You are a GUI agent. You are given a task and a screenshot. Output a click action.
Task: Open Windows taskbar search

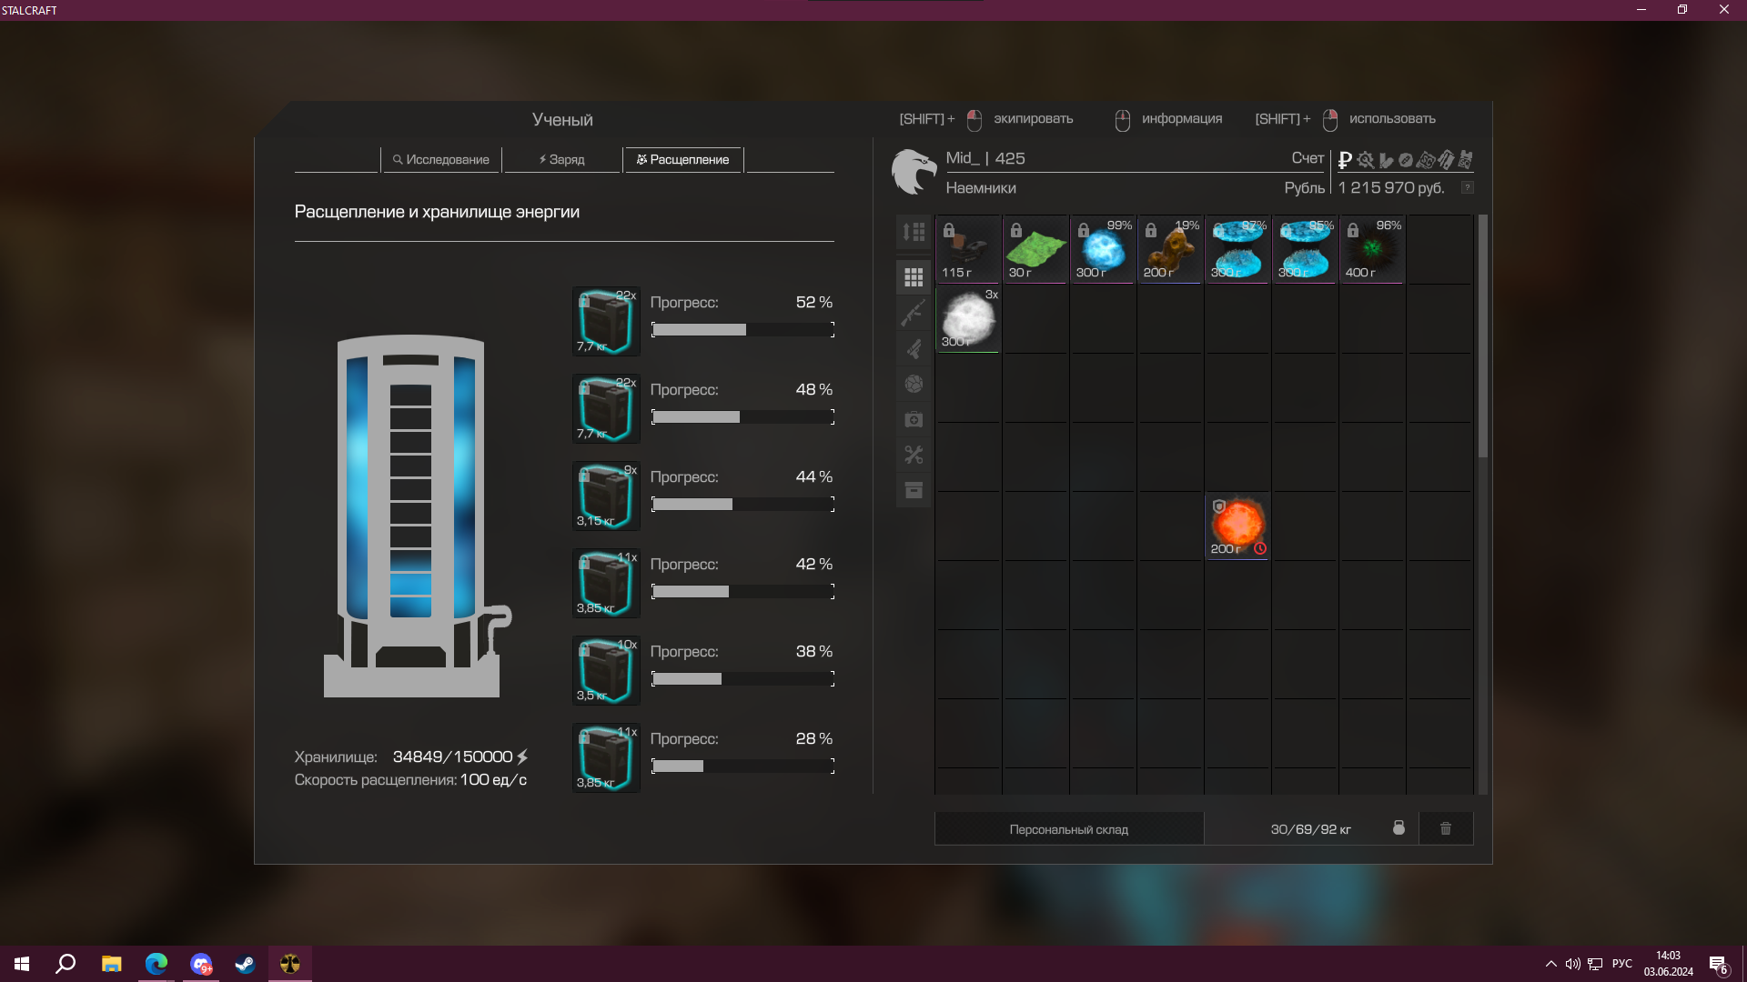[66, 964]
